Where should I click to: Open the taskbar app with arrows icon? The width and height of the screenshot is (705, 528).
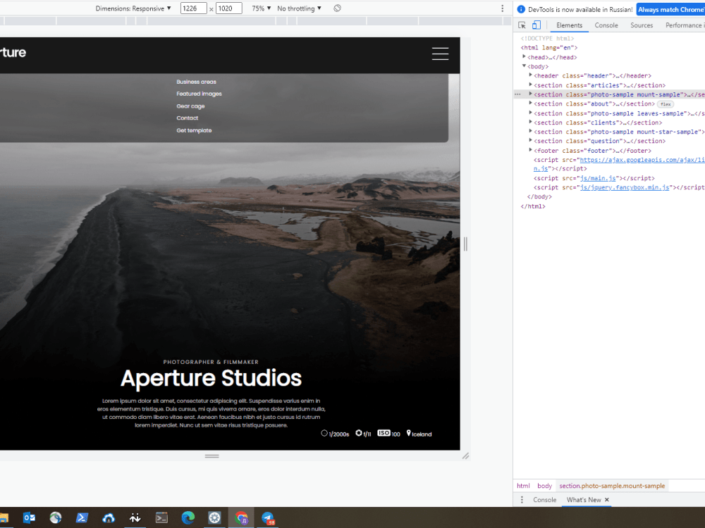tap(135, 517)
